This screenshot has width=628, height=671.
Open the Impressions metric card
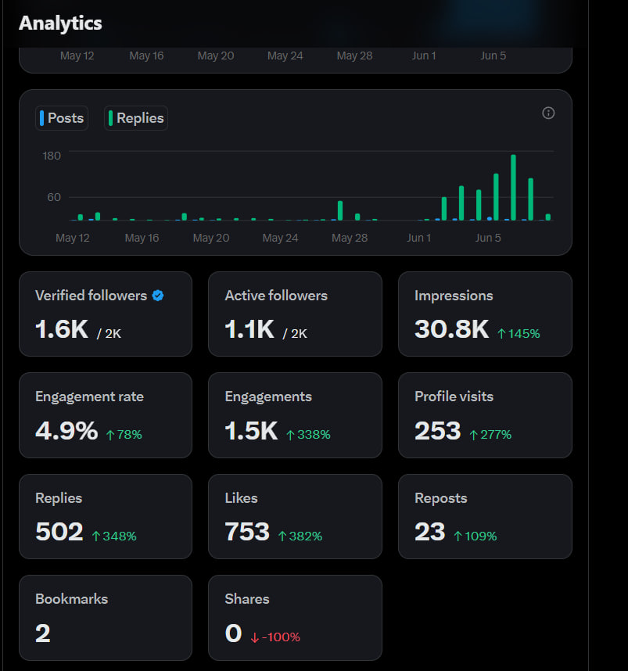point(485,314)
